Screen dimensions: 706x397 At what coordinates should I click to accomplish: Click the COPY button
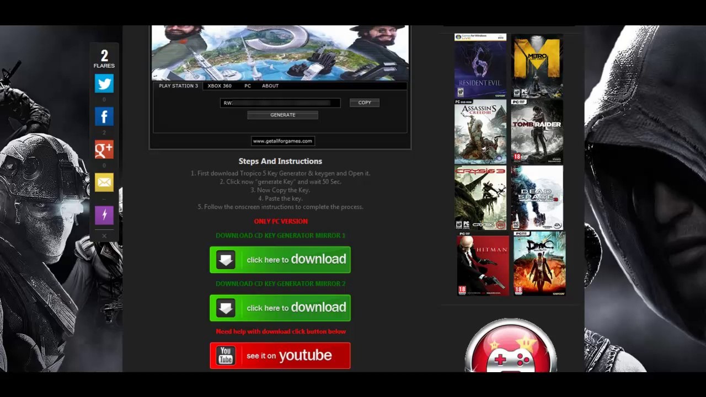point(365,103)
